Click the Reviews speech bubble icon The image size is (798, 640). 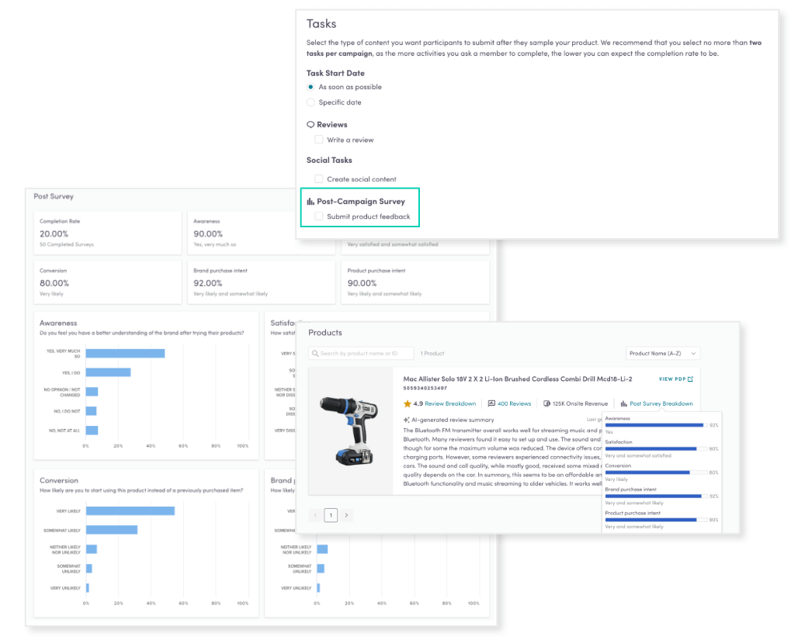pos(311,125)
